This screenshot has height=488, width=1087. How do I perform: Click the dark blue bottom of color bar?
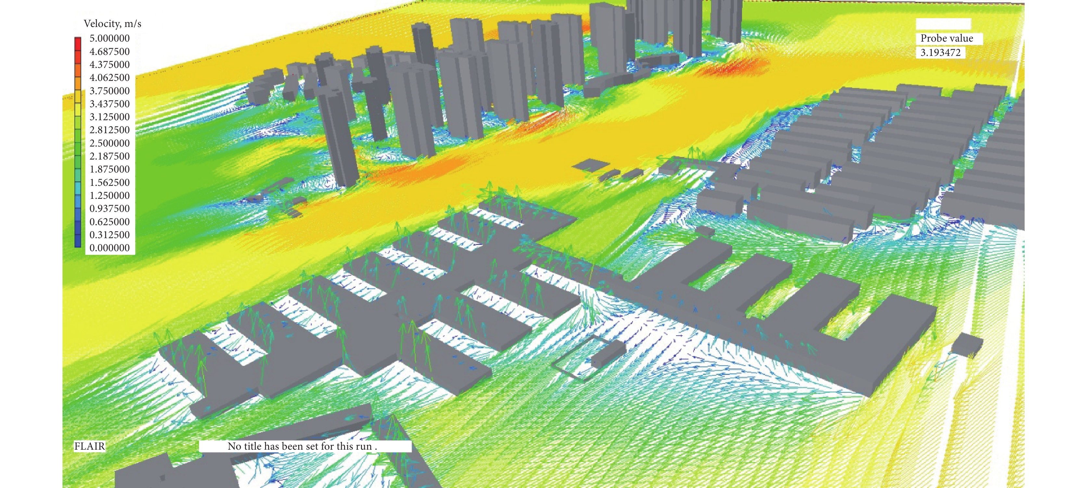78,241
